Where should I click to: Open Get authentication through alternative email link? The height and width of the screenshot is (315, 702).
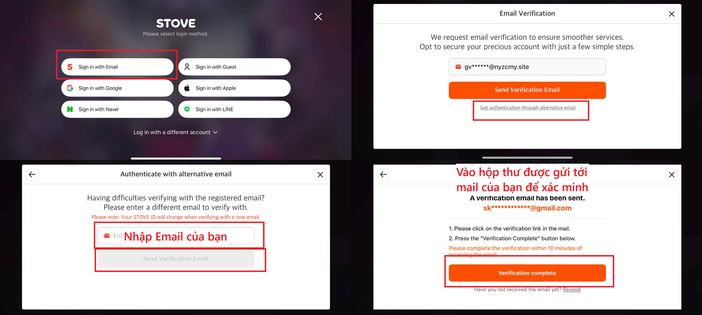(528, 107)
